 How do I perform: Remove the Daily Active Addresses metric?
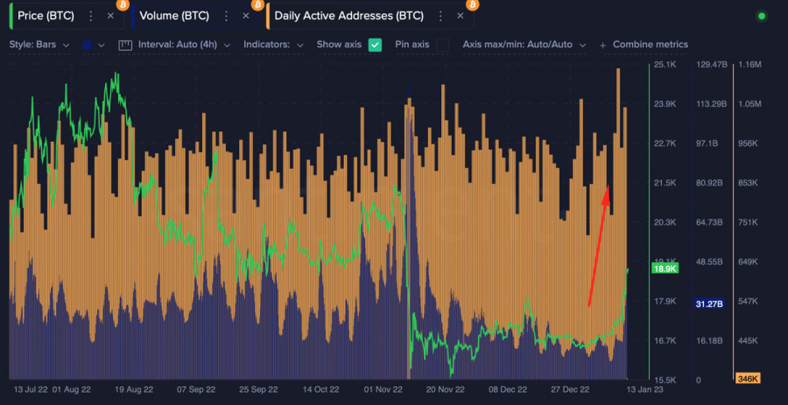461,16
